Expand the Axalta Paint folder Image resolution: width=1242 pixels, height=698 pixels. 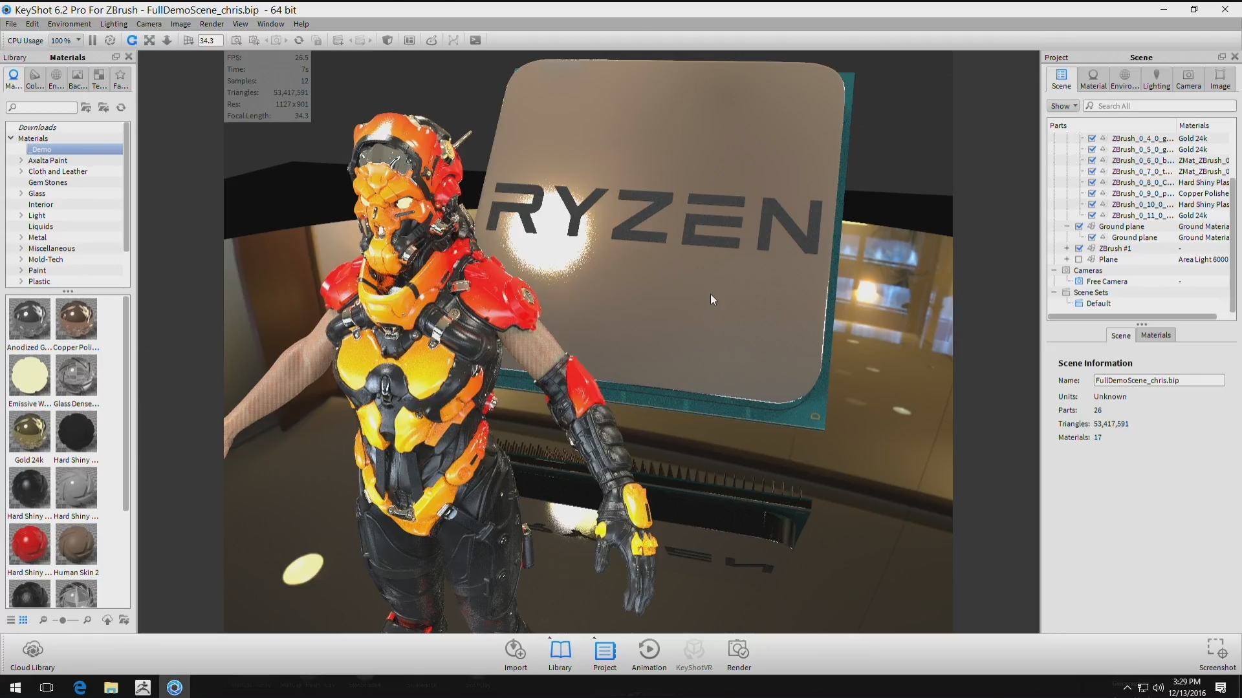click(x=21, y=160)
